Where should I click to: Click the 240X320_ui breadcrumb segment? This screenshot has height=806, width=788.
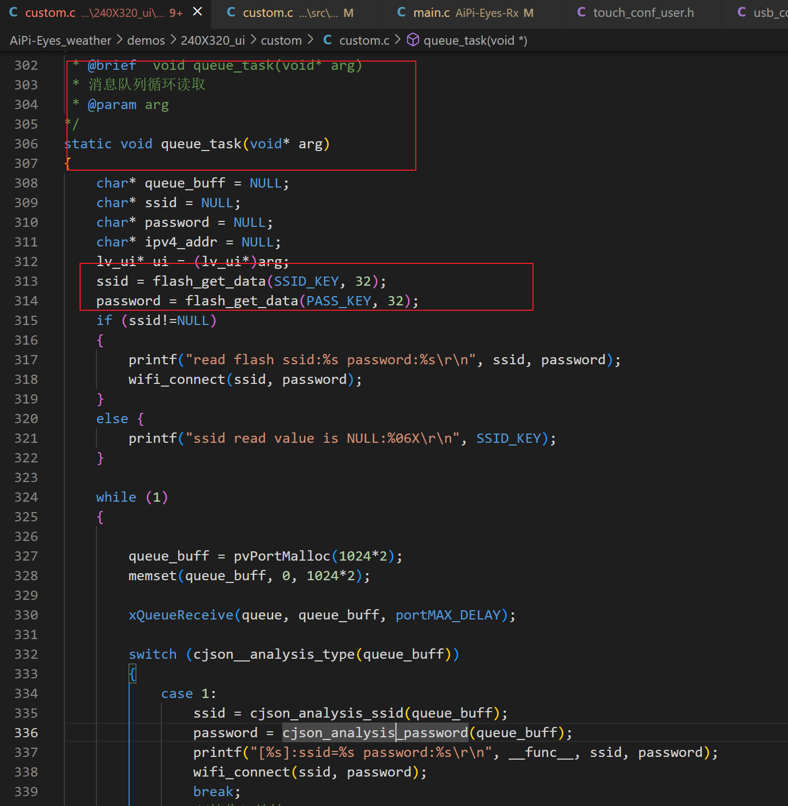click(x=213, y=40)
